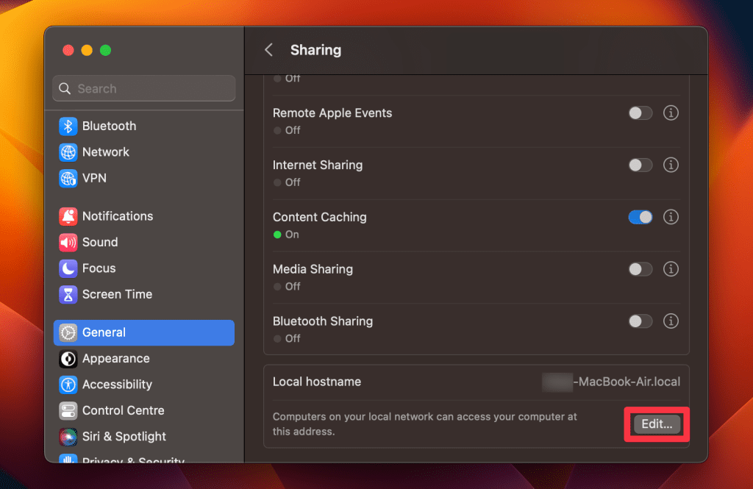Screen dimensions: 753x489
Task: Click the Sound speaker icon
Action: (x=68, y=242)
